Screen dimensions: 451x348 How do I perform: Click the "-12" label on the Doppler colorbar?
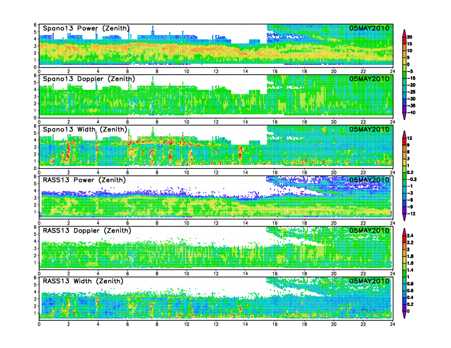coord(411,214)
